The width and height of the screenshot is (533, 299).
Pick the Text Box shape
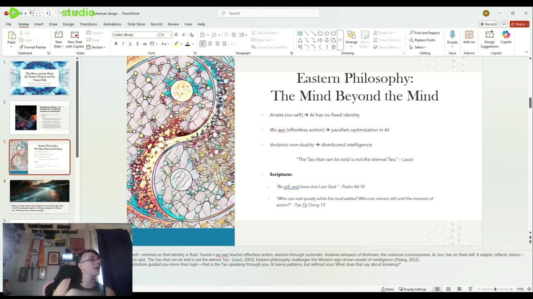click(x=300, y=33)
